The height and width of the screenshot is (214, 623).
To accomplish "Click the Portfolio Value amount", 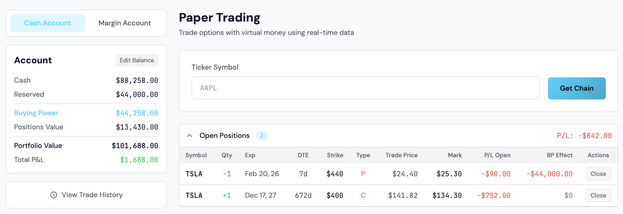I will click(135, 145).
